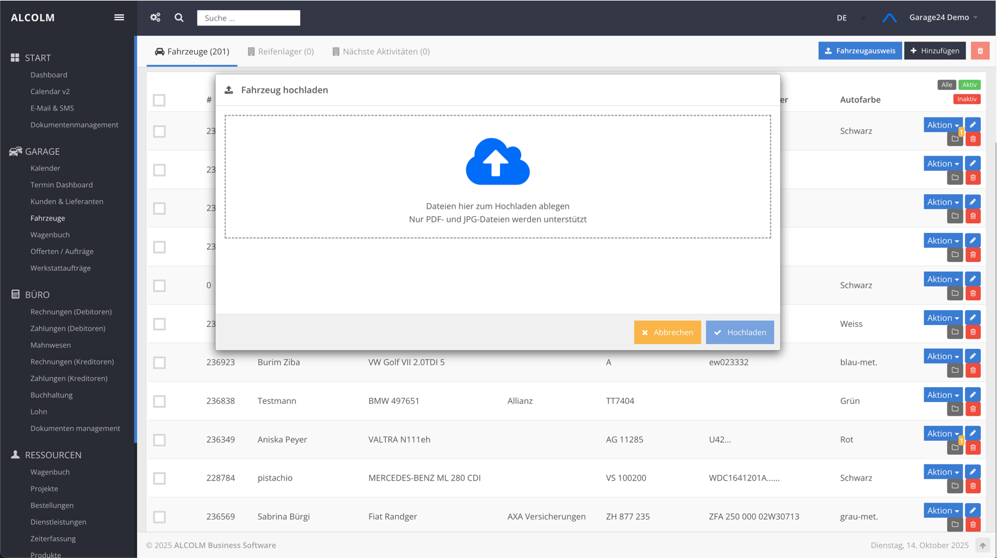Open the settings gears icon in top bar

[x=156, y=18]
